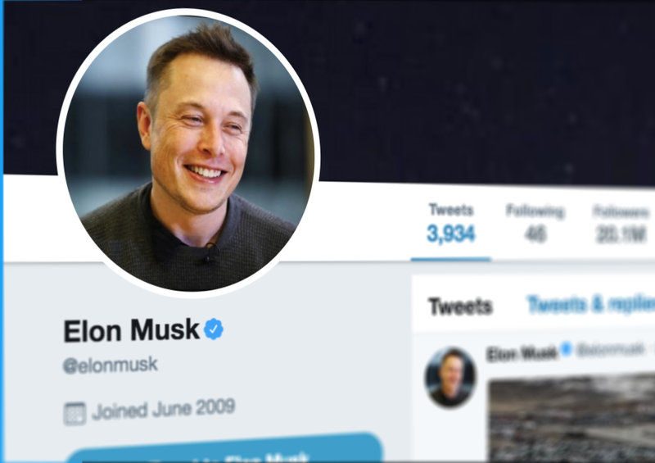The width and height of the screenshot is (655, 463).
Task: Click the 3,934 tweet count number
Action: pos(451,234)
